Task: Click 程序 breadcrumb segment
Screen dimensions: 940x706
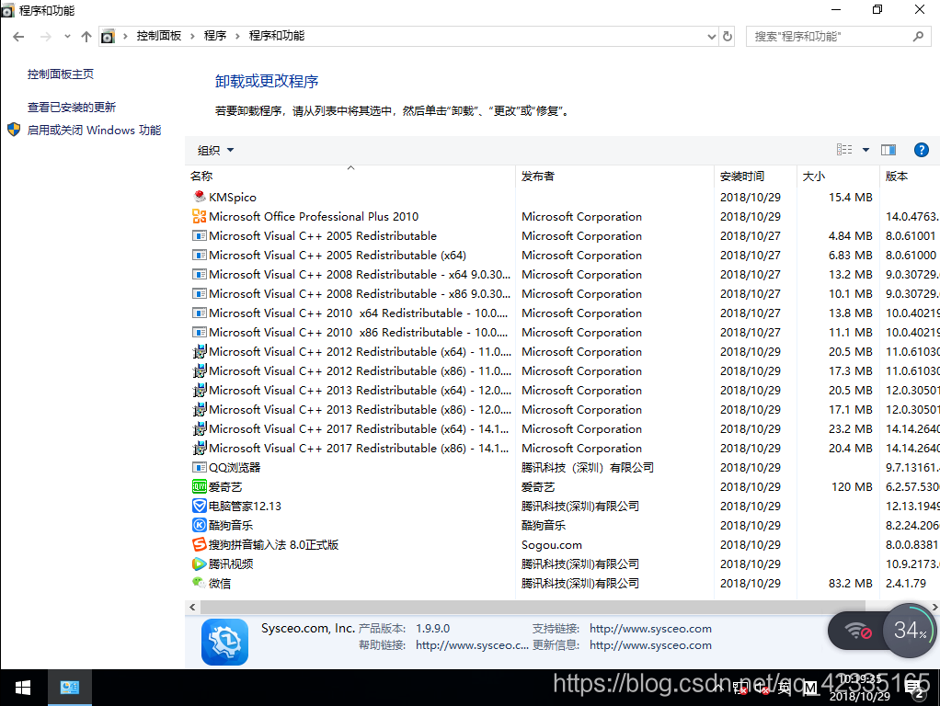Action: point(215,36)
